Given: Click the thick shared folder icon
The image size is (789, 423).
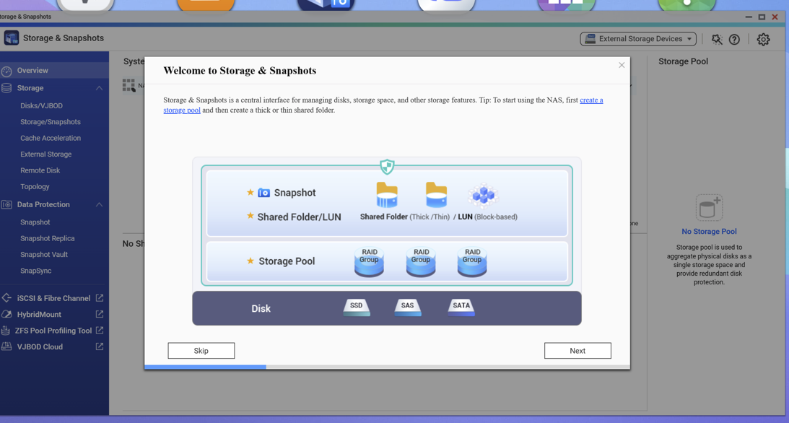Looking at the screenshot, I should point(387,195).
